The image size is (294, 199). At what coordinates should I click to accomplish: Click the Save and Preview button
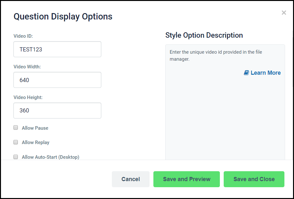(x=187, y=179)
